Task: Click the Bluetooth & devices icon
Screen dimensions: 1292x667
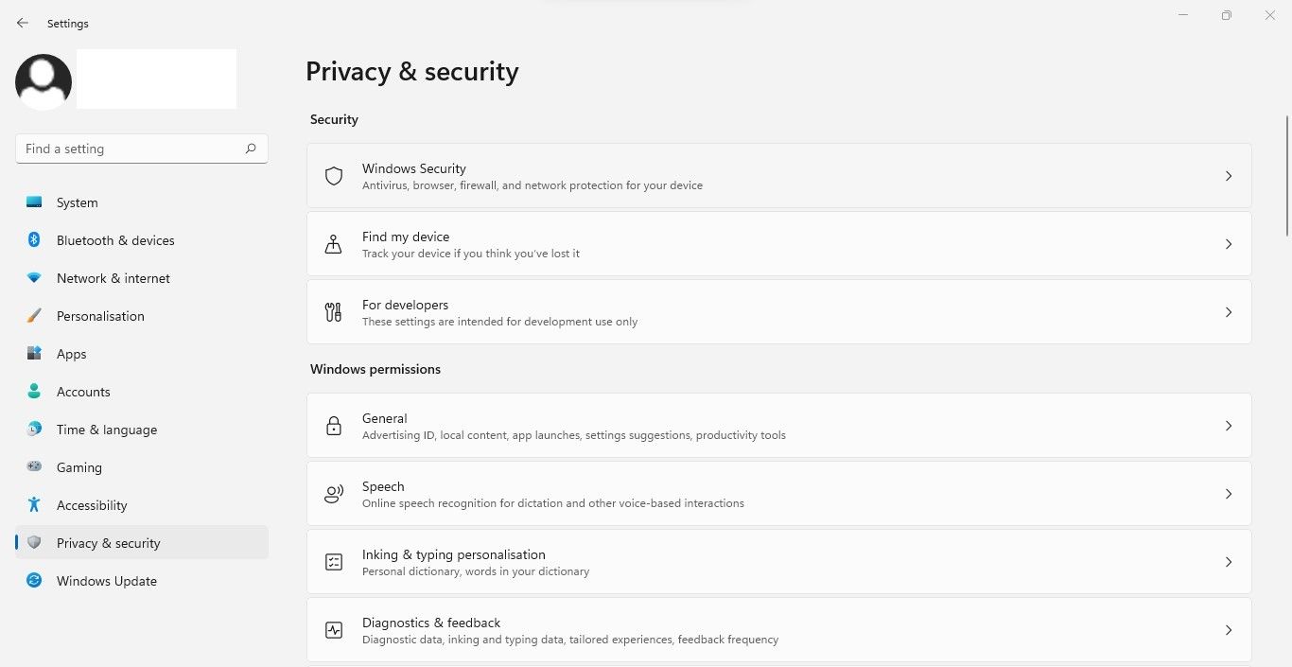Action: click(x=34, y=239)
